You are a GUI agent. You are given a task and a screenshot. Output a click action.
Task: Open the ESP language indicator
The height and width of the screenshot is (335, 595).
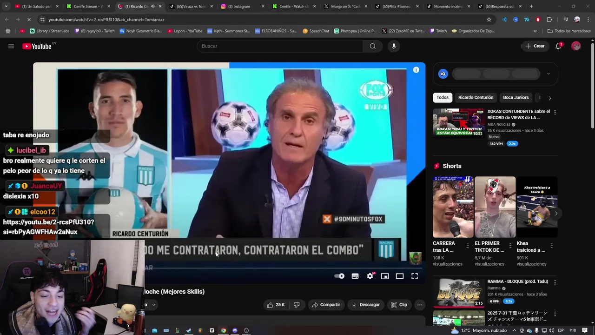(x=561, y=330)
